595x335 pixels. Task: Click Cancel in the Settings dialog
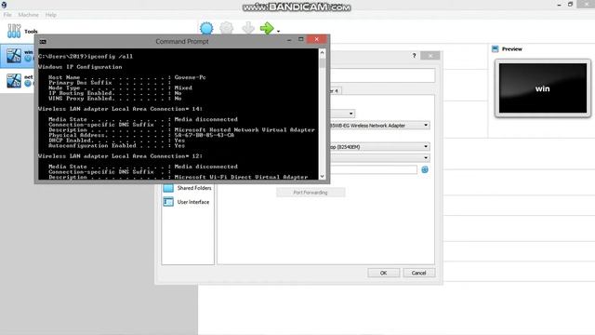tap(418, 273)
